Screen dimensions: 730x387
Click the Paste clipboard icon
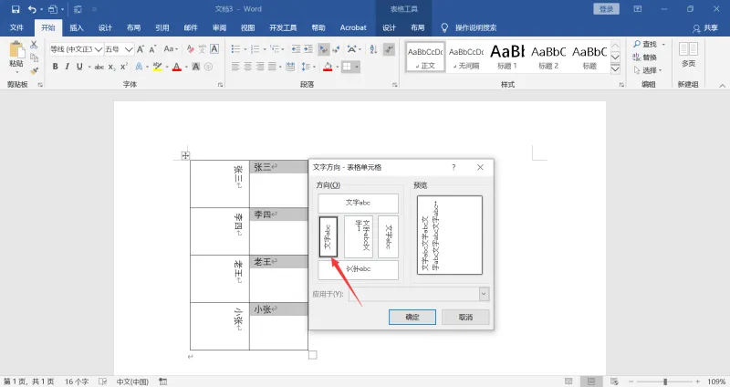click(x=16, y=50)
